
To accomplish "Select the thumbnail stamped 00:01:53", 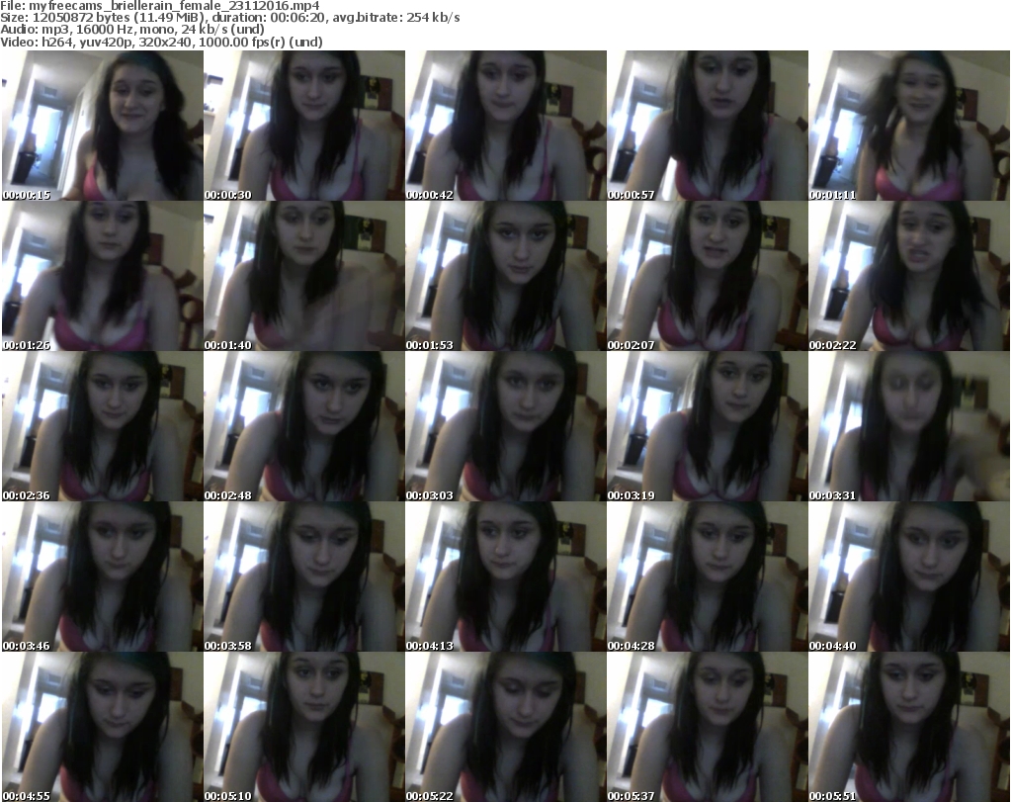I will [506, 276].
